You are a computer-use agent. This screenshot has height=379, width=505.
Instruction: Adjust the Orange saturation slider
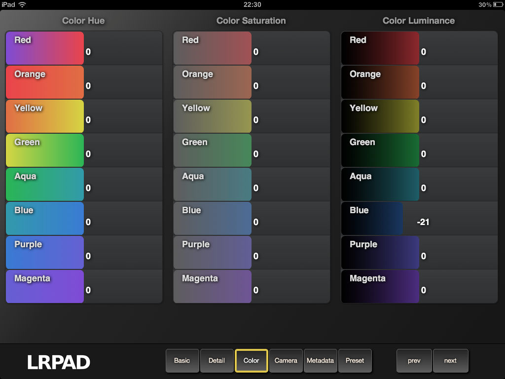[252, 82]
